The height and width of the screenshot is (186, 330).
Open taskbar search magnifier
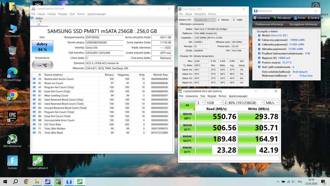click(16, 182)
